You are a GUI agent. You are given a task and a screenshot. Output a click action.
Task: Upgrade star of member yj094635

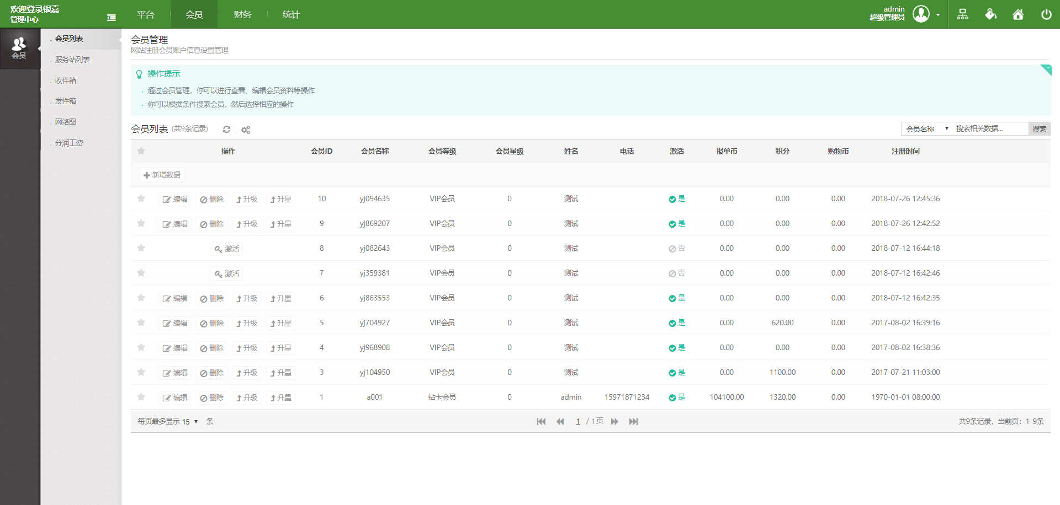pyautogui.click(x=280, y=199)
